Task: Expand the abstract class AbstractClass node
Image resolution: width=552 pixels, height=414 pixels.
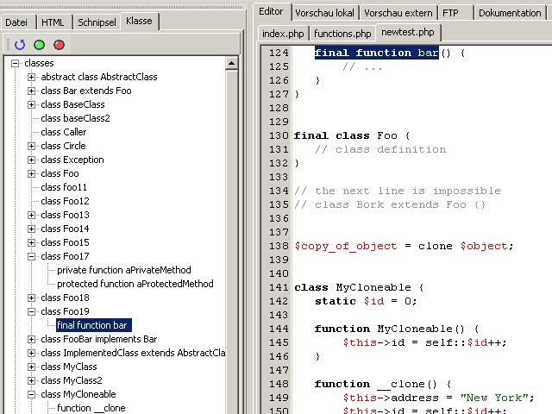Action: tap(32, 77)
